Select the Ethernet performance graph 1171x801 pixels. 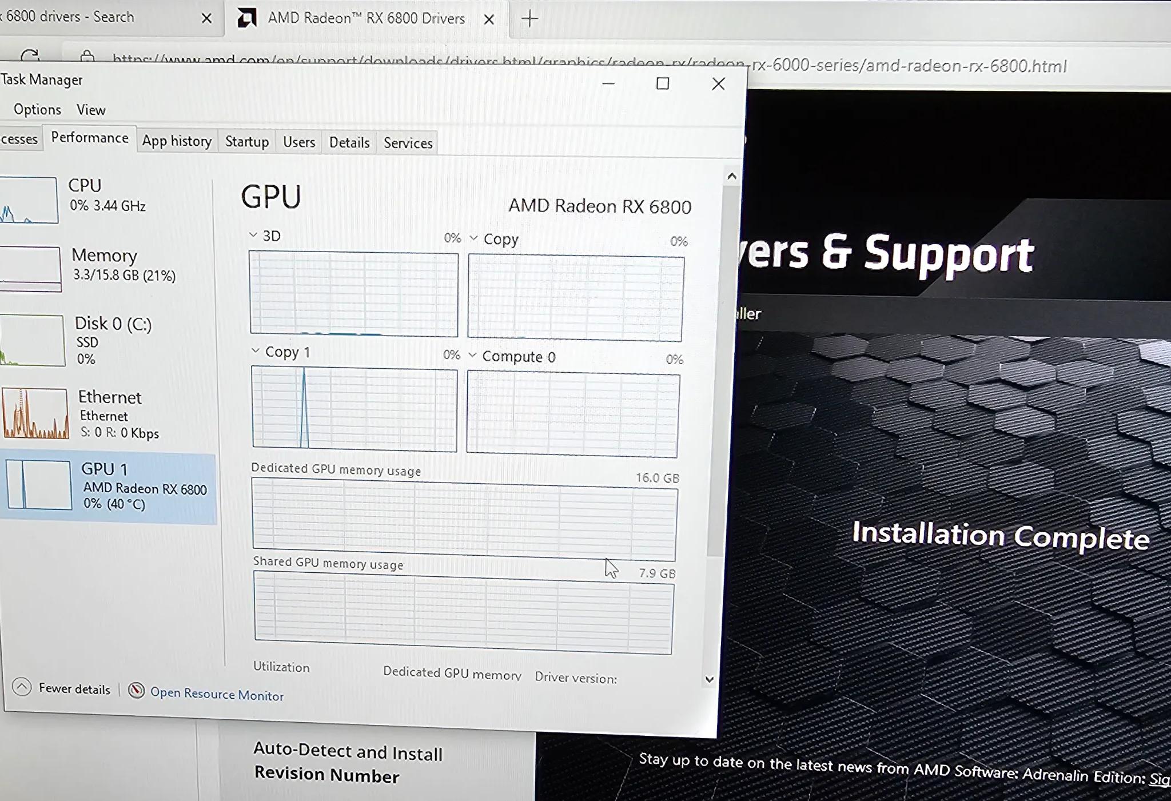[x=35, y=413]
